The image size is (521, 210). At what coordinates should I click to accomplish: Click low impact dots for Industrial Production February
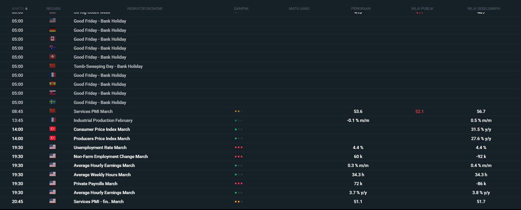click(239, 120)
